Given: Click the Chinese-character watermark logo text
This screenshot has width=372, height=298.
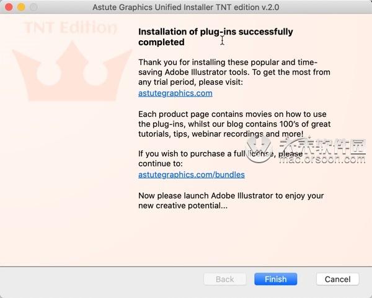Looking at the screenshot, I should tap(322, 145).
